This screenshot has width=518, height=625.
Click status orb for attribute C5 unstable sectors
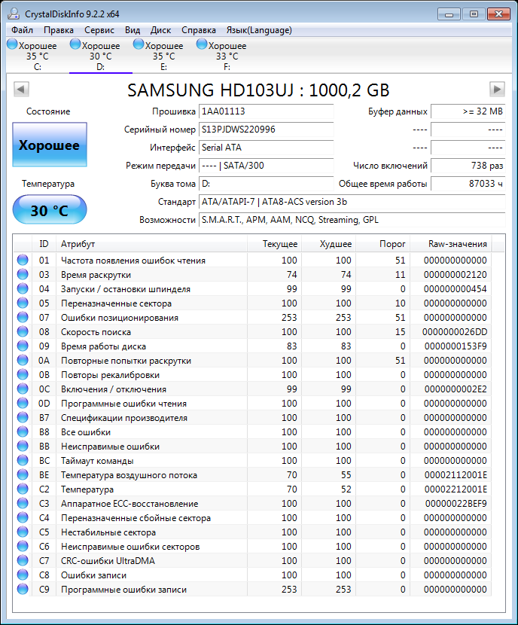(x=23, y=532)
